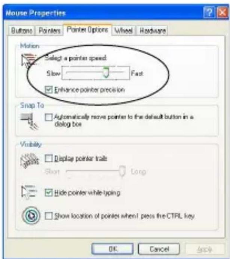Click the title bar help question mark
Image resolution: width=230 pixels, height=259 pixels.
[x=209, y=12]
